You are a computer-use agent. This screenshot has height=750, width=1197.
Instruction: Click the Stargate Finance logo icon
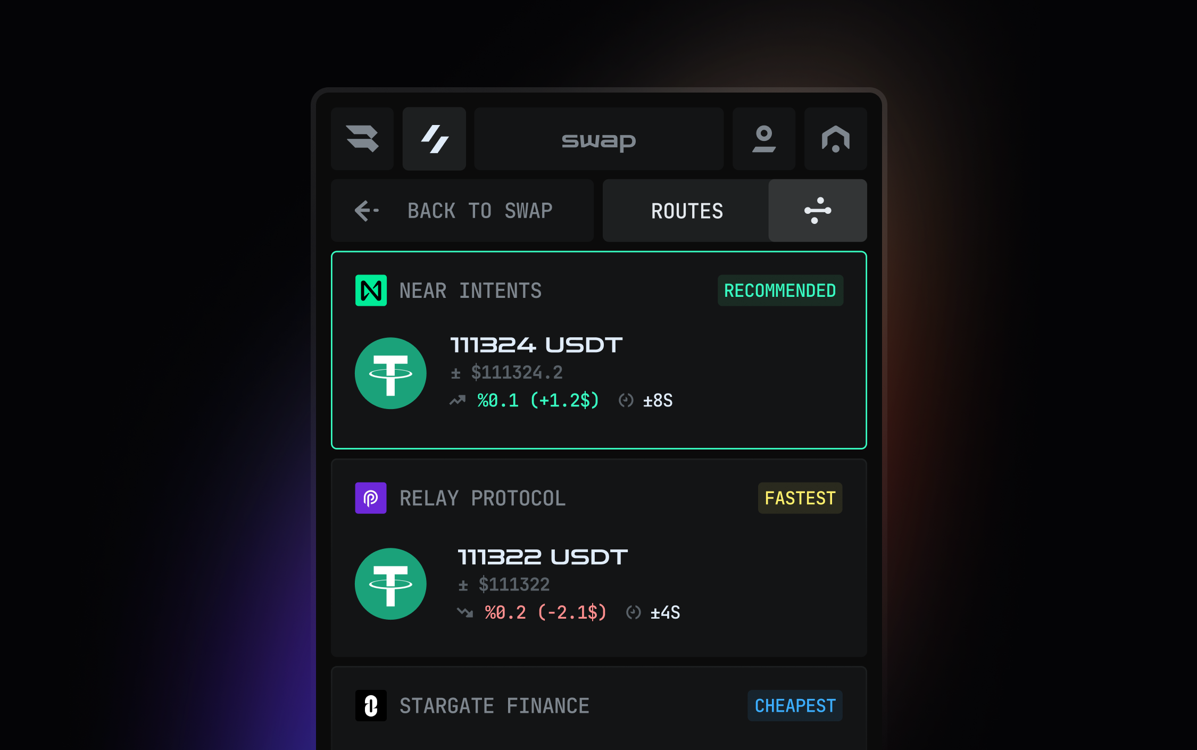[x=371, y=706]
